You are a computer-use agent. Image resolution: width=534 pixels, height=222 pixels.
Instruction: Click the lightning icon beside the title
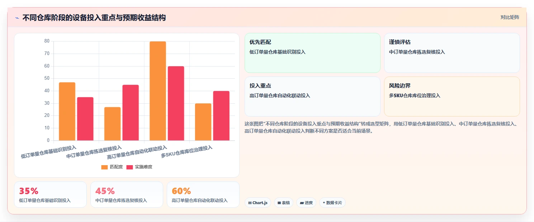click(17, 18)
